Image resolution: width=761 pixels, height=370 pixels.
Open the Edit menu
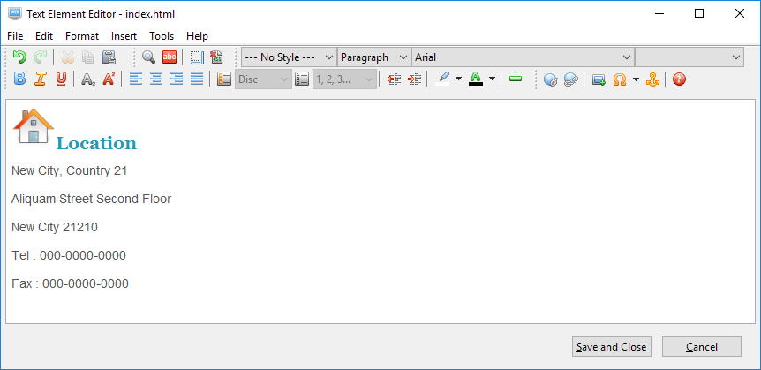coord(44,36)
